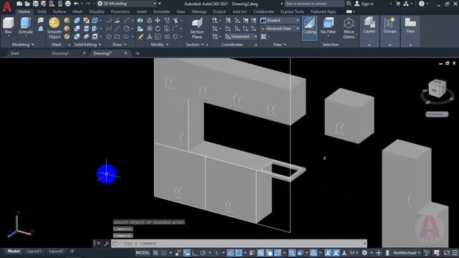Click the Line tool in Draw panel
Image resolution: width=459 pixels, height=258 pixels.
coord(117,29)
